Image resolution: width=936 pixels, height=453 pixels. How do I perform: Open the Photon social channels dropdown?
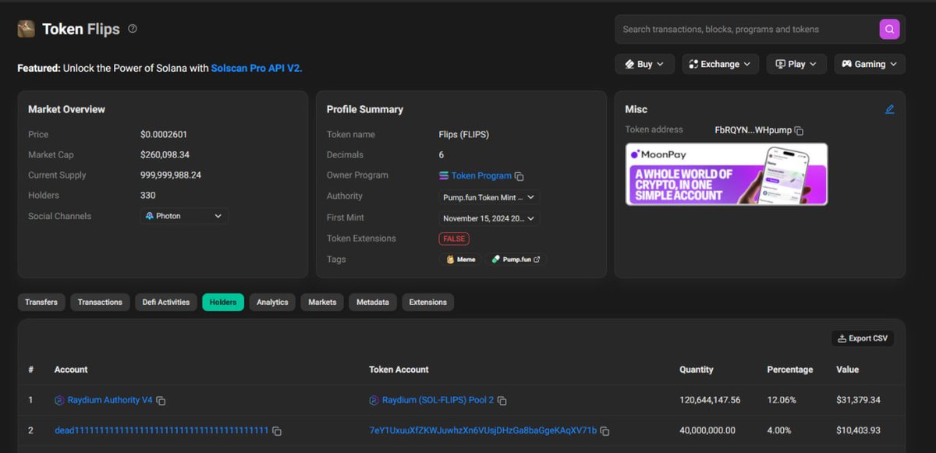click(x=183, y=216)
